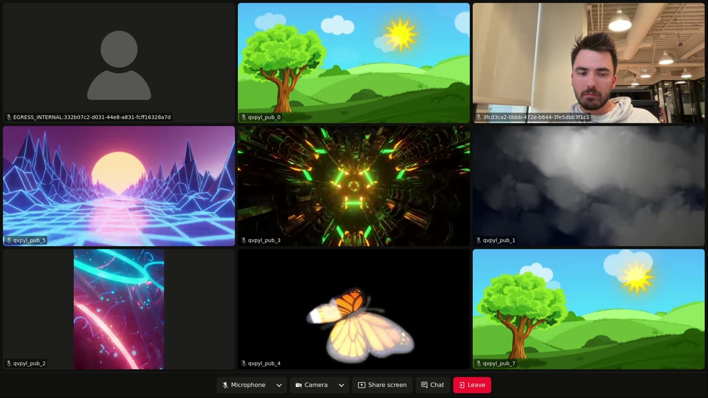Screen dimensions: 708x398
Task: Click the 3fcd3ca2-0bbb participant name label
Action: coord(536,117)
